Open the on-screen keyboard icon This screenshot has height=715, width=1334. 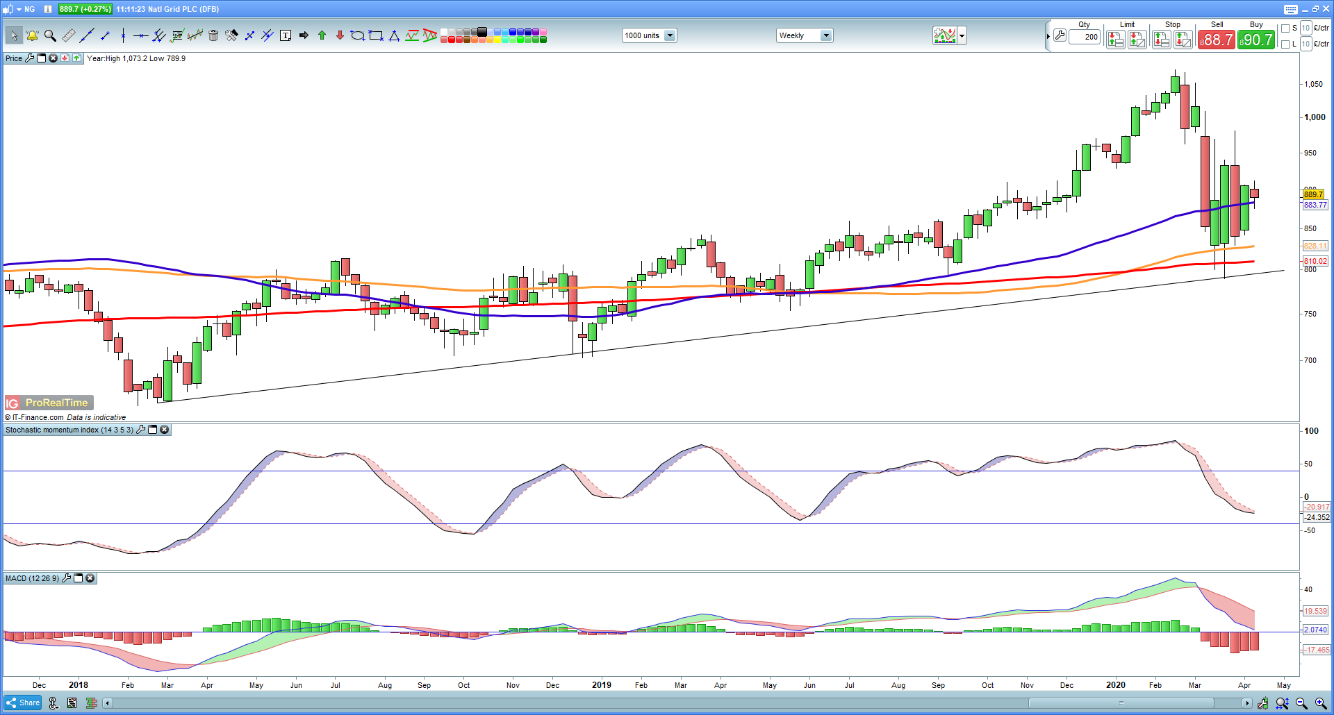(x=1291, y=9)
